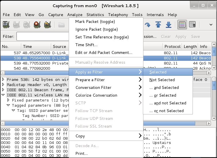
Task: Open the Go menu
Action: (41, 15)
